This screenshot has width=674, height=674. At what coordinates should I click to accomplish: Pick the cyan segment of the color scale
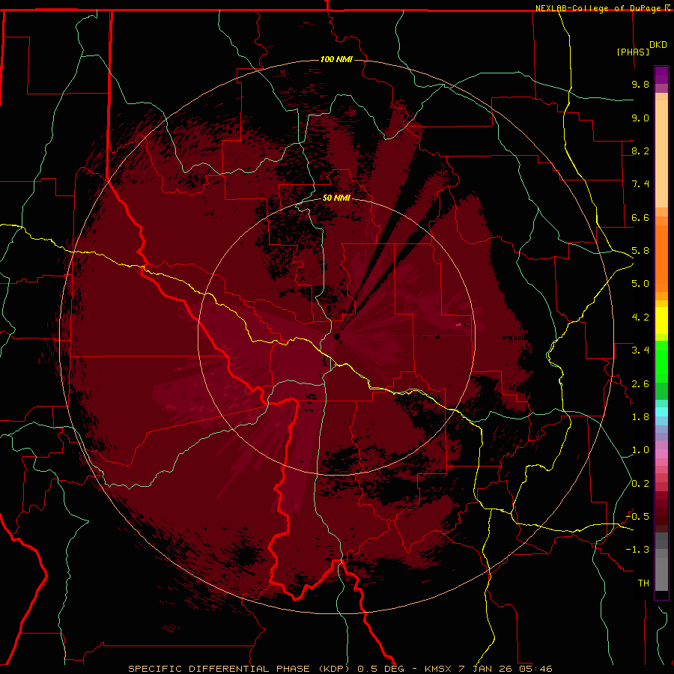point(661,411)
